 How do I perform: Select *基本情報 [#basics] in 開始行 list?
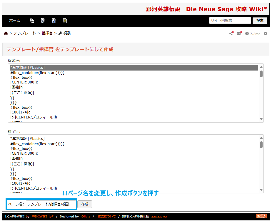[x=134, y=68]
